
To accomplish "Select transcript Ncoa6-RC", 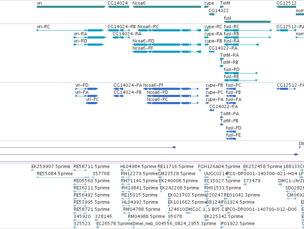I will click(x=169, y=30).
